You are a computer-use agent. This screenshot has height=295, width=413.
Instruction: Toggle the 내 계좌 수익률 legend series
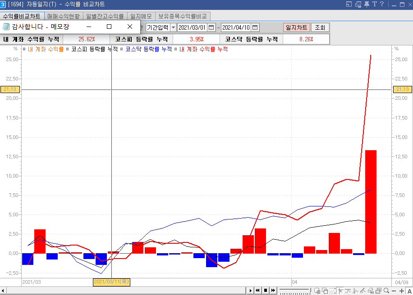tap(46, 49)
